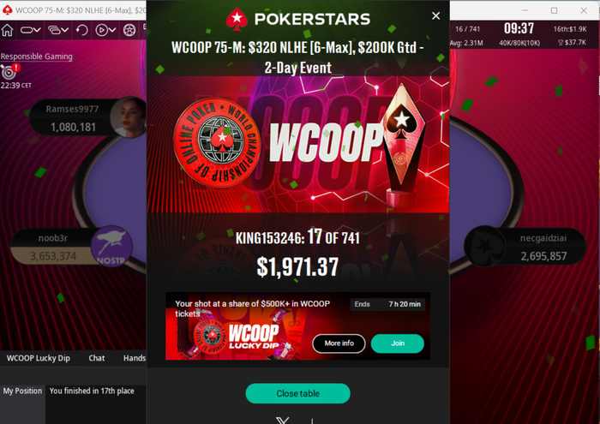This screenshot has height=424, width=600.
Task: Click the target icon with red alert badge
Action: (x=9, y=71)
